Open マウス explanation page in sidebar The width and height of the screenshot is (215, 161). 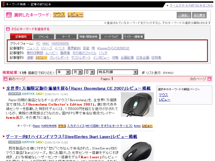point(163,95)
